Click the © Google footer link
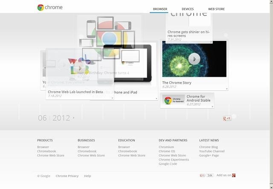 tap(44, 176)
